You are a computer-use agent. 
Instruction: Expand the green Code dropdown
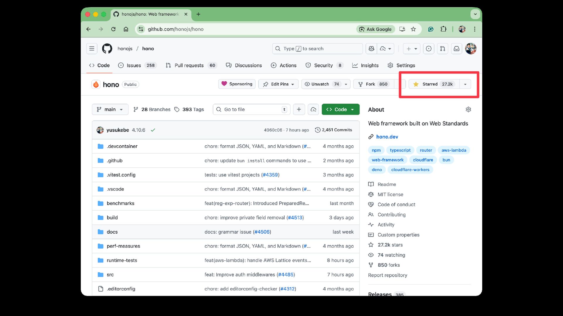(x=340, y=109)
